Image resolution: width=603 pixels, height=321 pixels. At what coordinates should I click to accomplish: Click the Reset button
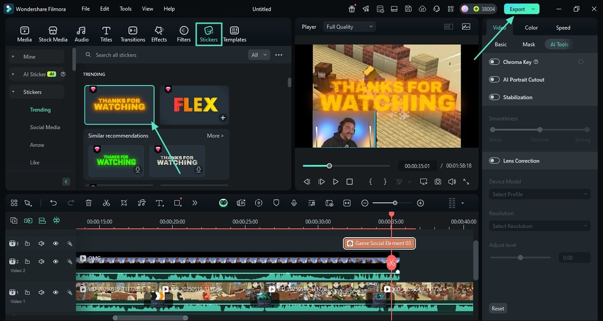[498, 308]
